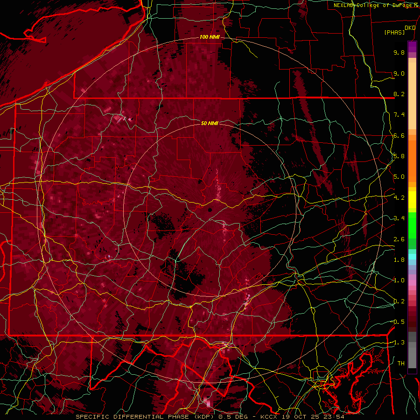The image size is (420, 420).
Task: Click the 9.8 legend value
Action: tap(399, 52)
